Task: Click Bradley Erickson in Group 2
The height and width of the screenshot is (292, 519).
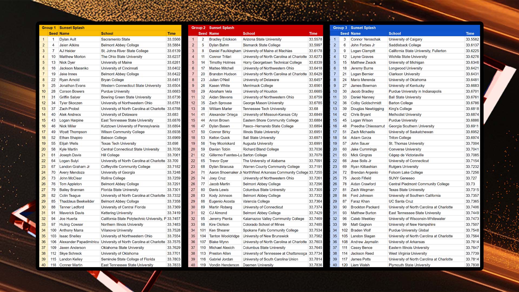Action: 222,39
